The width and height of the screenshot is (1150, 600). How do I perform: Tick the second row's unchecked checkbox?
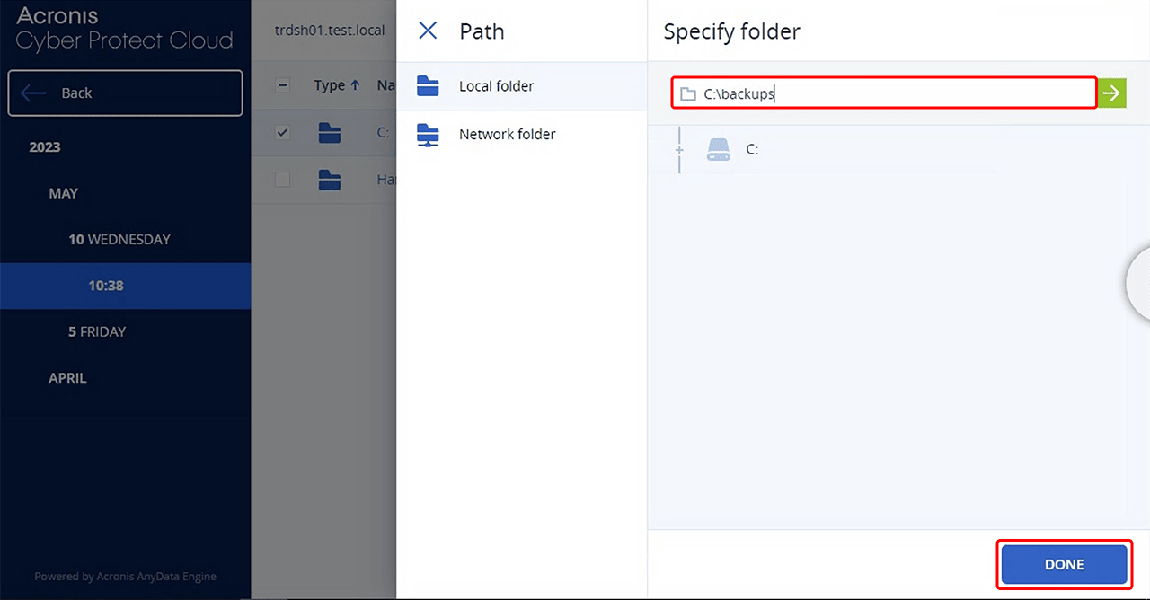click(283, 180)
